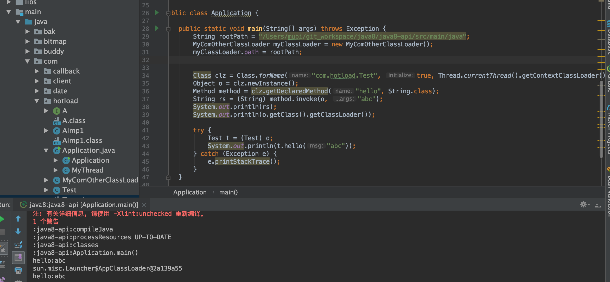610x282 pixels.
Task: Click main() in the breadcrumb bar
Action: (228, 192)
